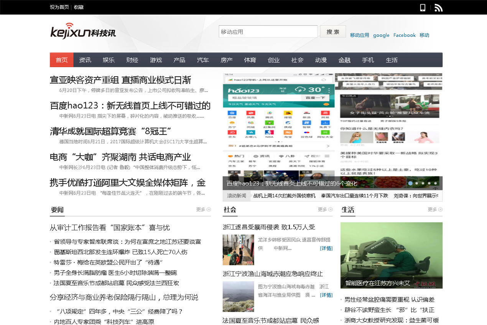The width and height of the screenshot is (487, 325).
Task: Open the RSS feed icon
Action: 439,7
